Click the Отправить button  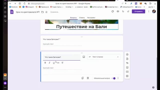pos(138,11)
